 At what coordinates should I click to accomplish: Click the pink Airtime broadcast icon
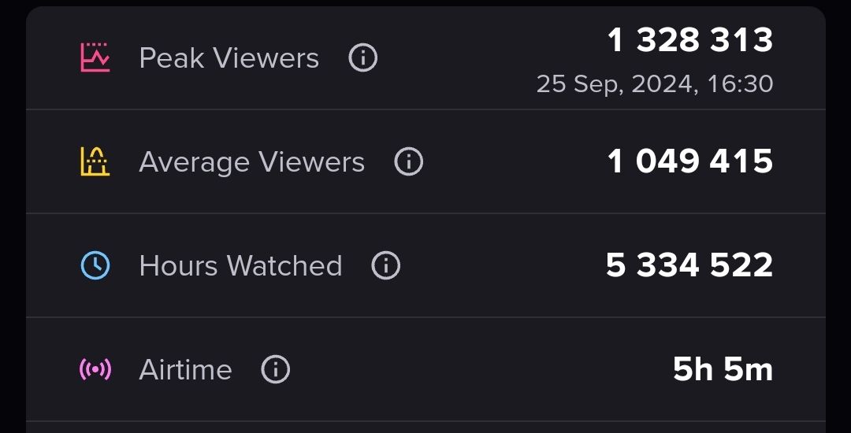(x=95, y=369)
